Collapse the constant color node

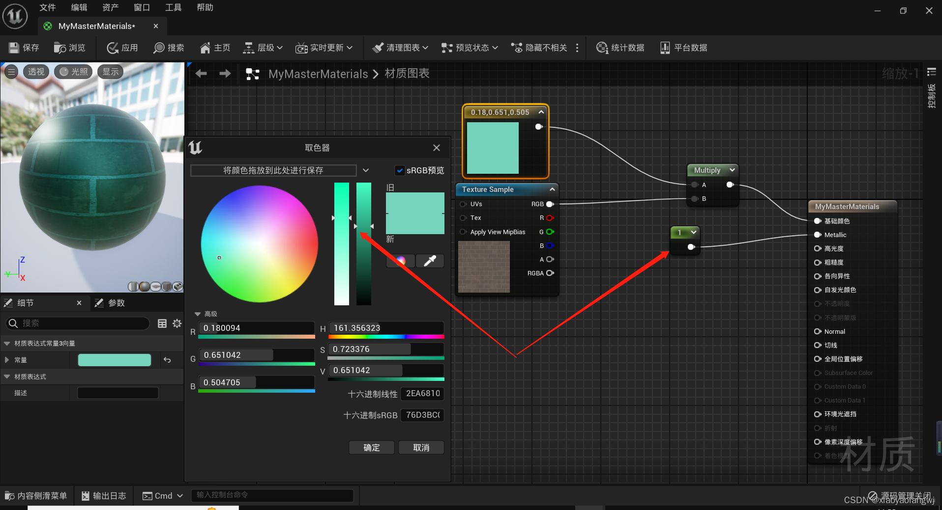click(x=541, y=112)
